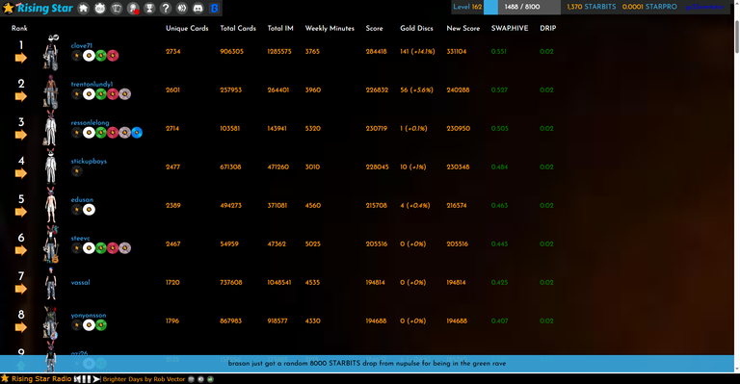Screen dimensions: 740x384
Task: Click the orange rank arrow for steevc
Action: click(x=21, y=250)
